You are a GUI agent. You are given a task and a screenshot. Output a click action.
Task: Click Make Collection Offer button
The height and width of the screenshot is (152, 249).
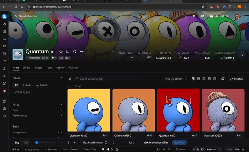(155, 142)
